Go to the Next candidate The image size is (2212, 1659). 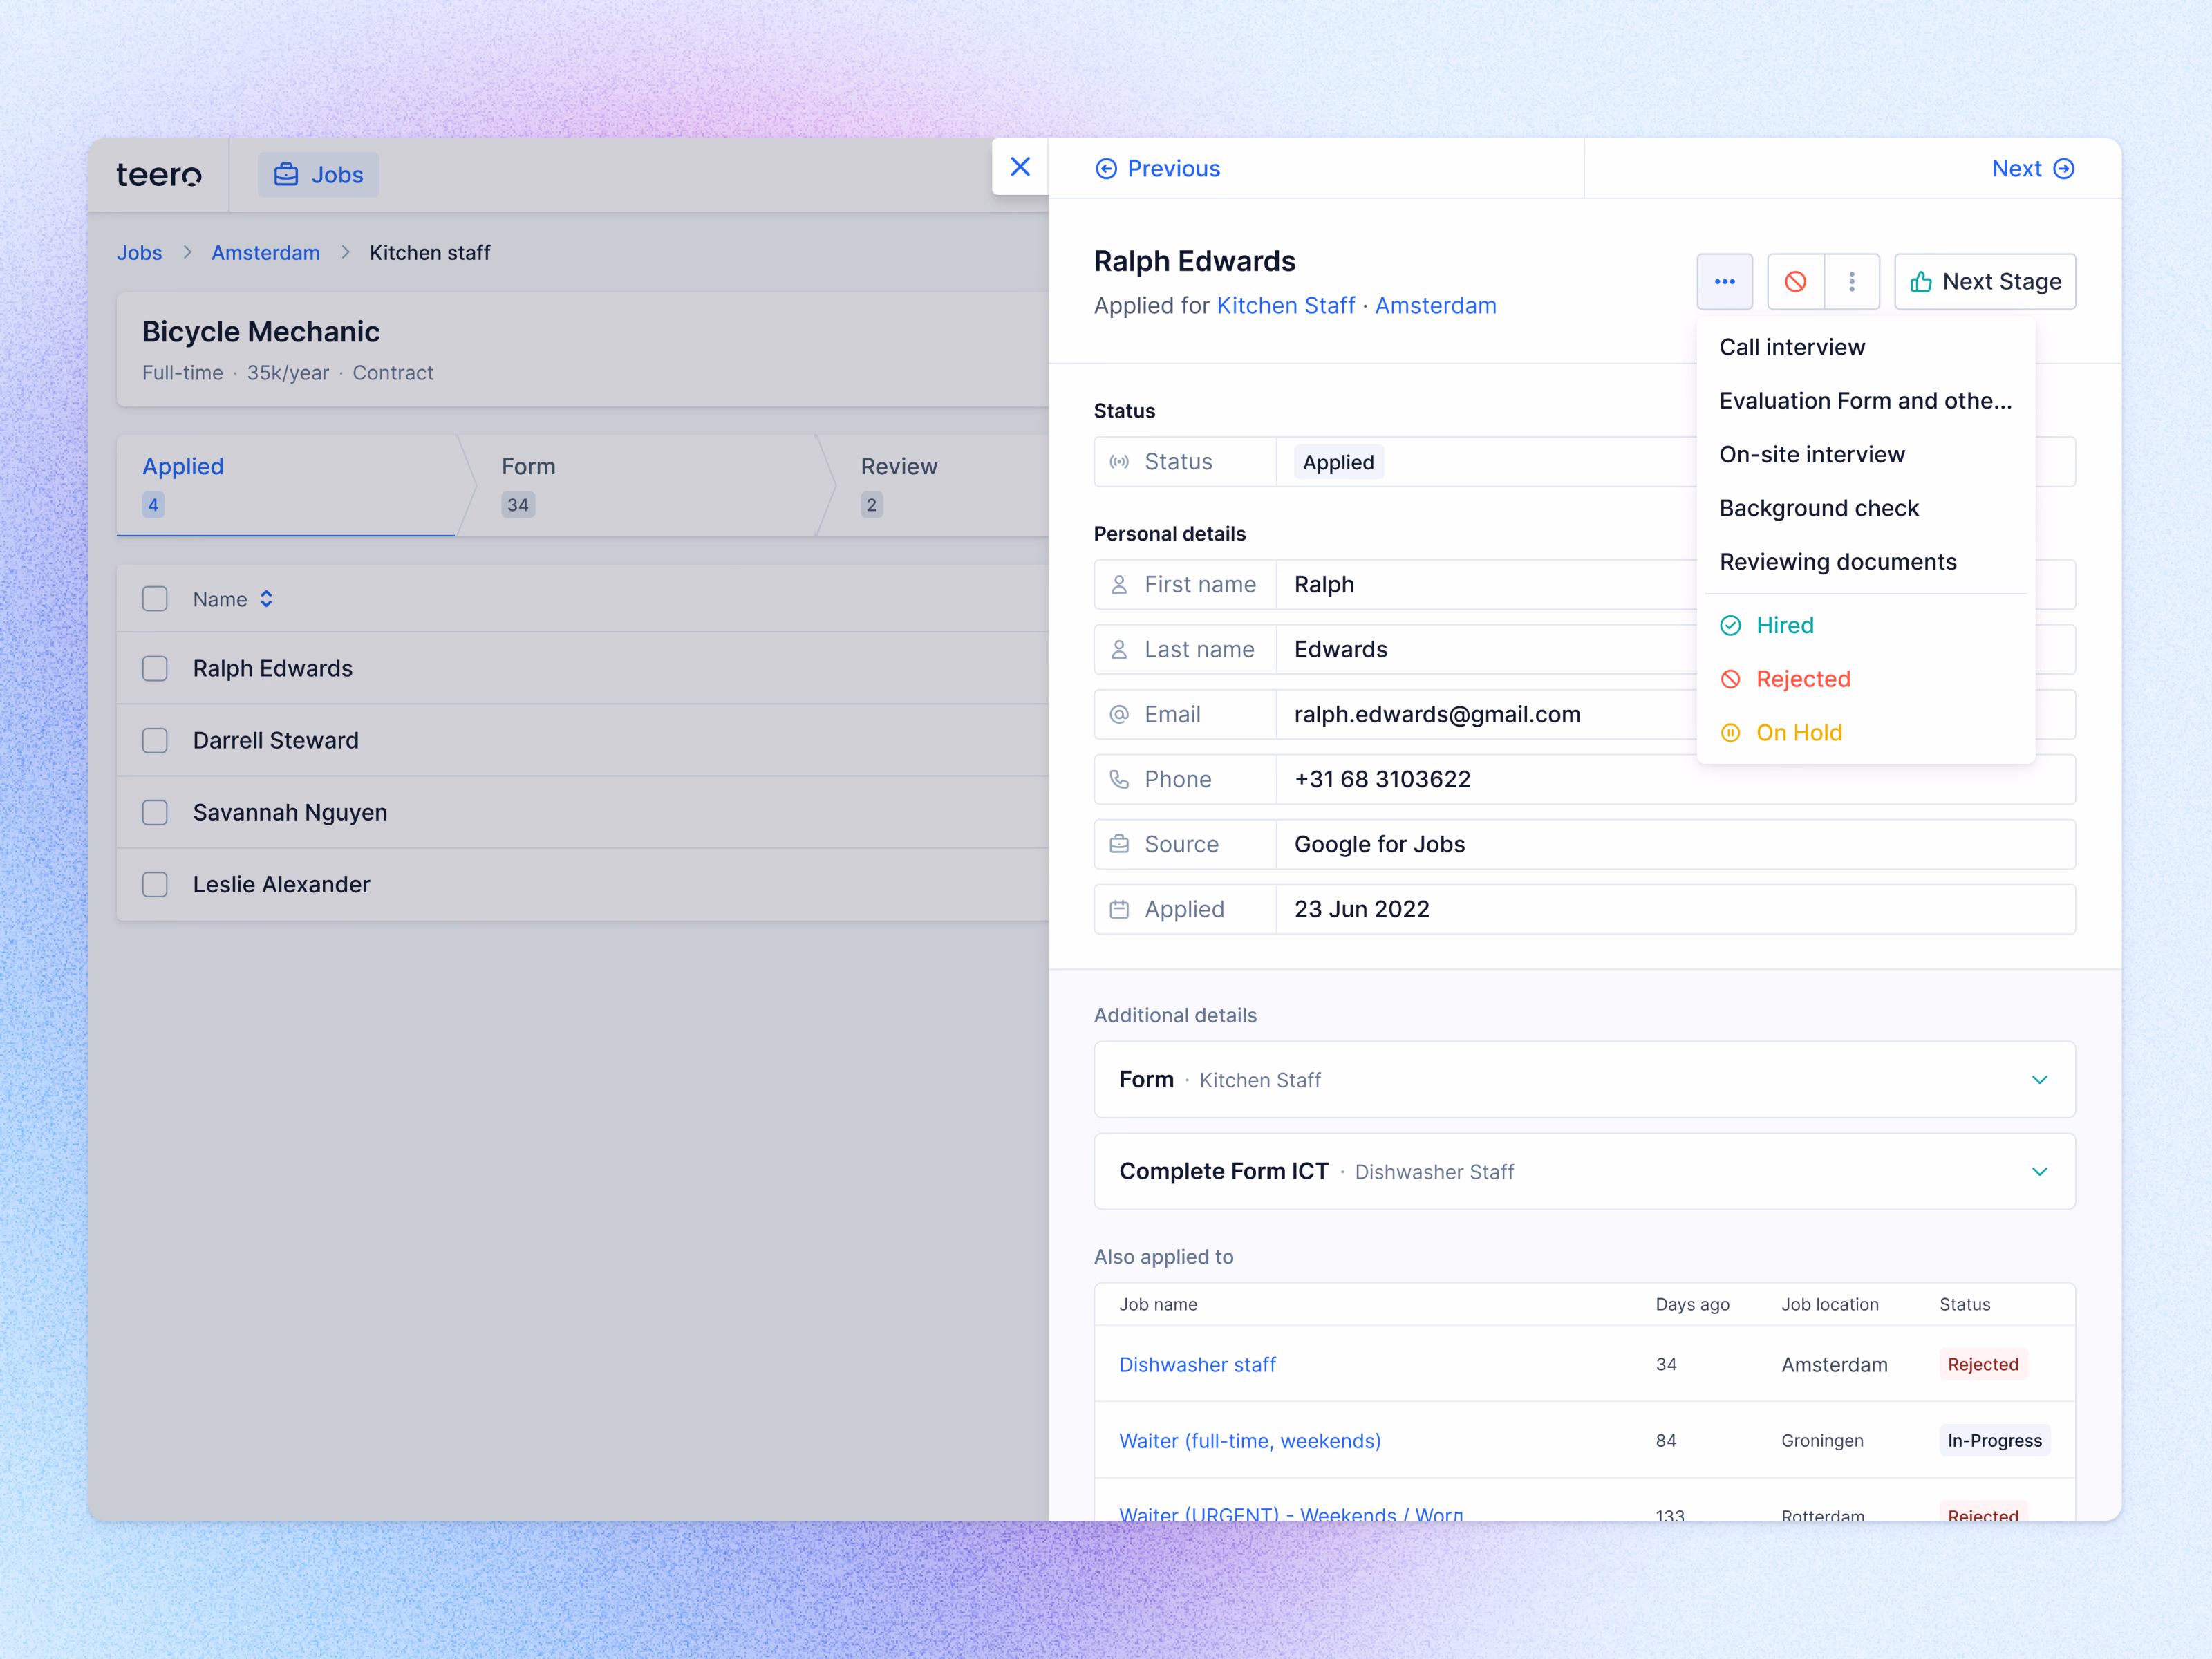(2033, 169)
